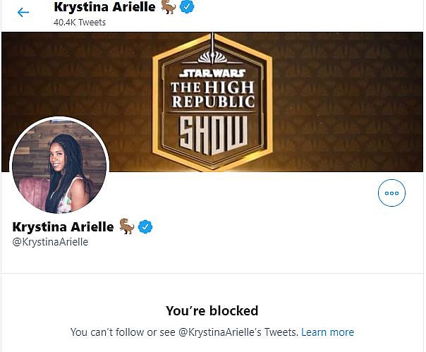Click the dinosaur emoji beside the large profile name
426x352 pixels.
[x=127, y=226]
